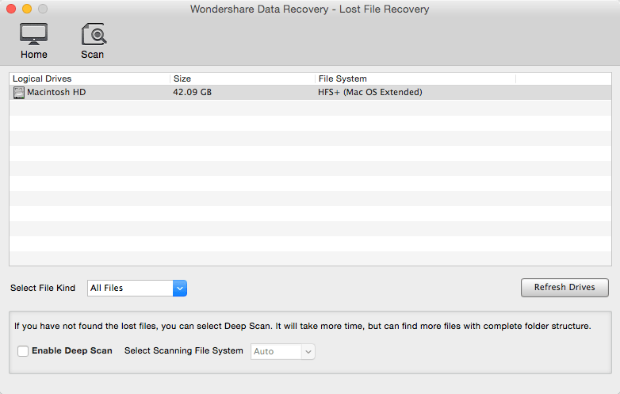The width and height of the screenshot is (620, 394).
Task: Select the 42.09 GB size cell
Action: pyautogui.click(x=192, y=92)
